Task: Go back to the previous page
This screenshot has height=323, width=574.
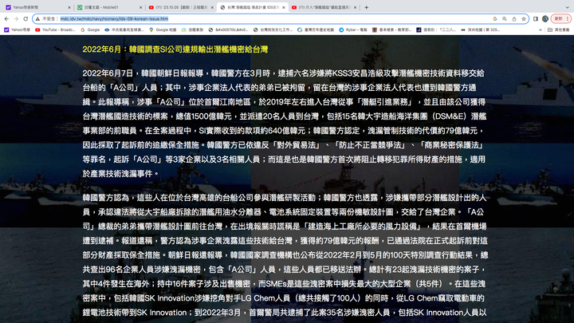Action: (x=6, y=18)
